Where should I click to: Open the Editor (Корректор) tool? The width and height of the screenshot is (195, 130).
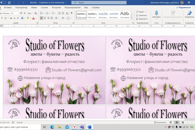click(x=189, y=13)
